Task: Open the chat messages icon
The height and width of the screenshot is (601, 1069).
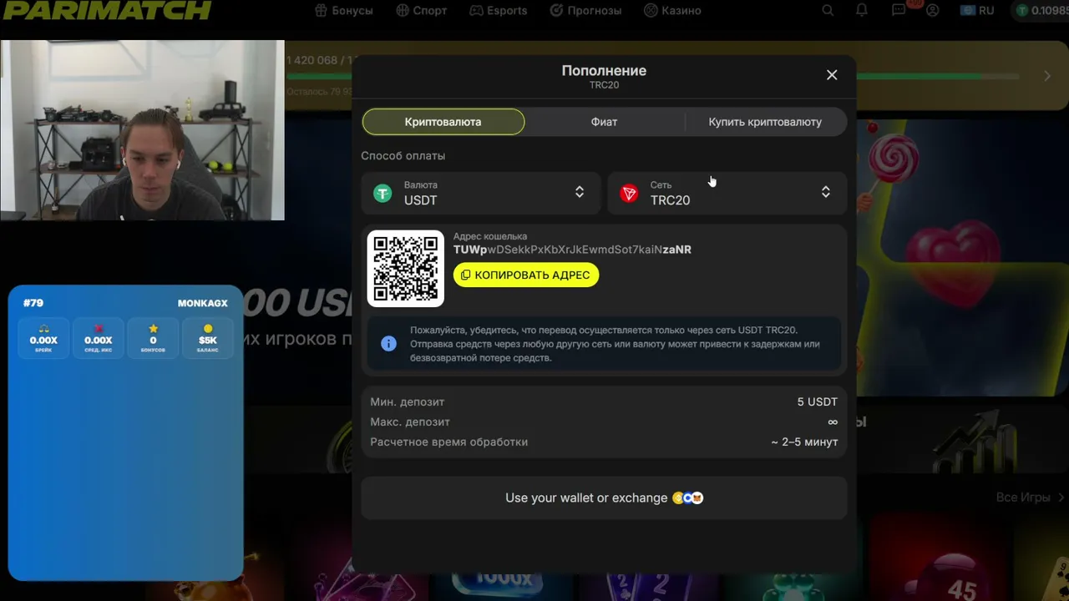Action: coord(899,11)
